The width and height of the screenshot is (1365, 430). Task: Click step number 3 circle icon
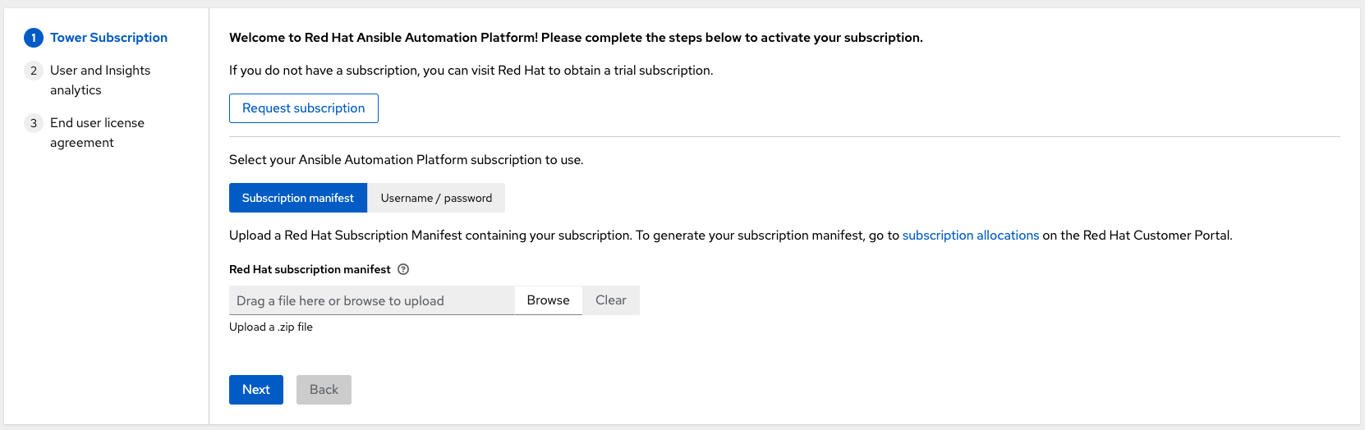pyautogui.click(x=34, y=123)
